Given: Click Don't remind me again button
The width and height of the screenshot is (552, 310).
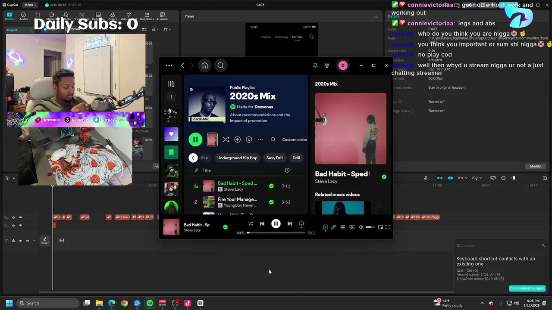Looking at the screenshot, I should (527, 288).
